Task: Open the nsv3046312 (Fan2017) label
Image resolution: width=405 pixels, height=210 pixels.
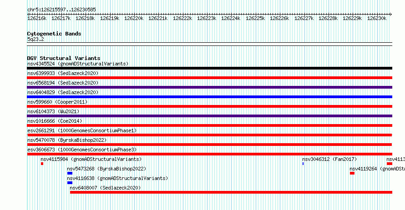Action: [329, 159]
